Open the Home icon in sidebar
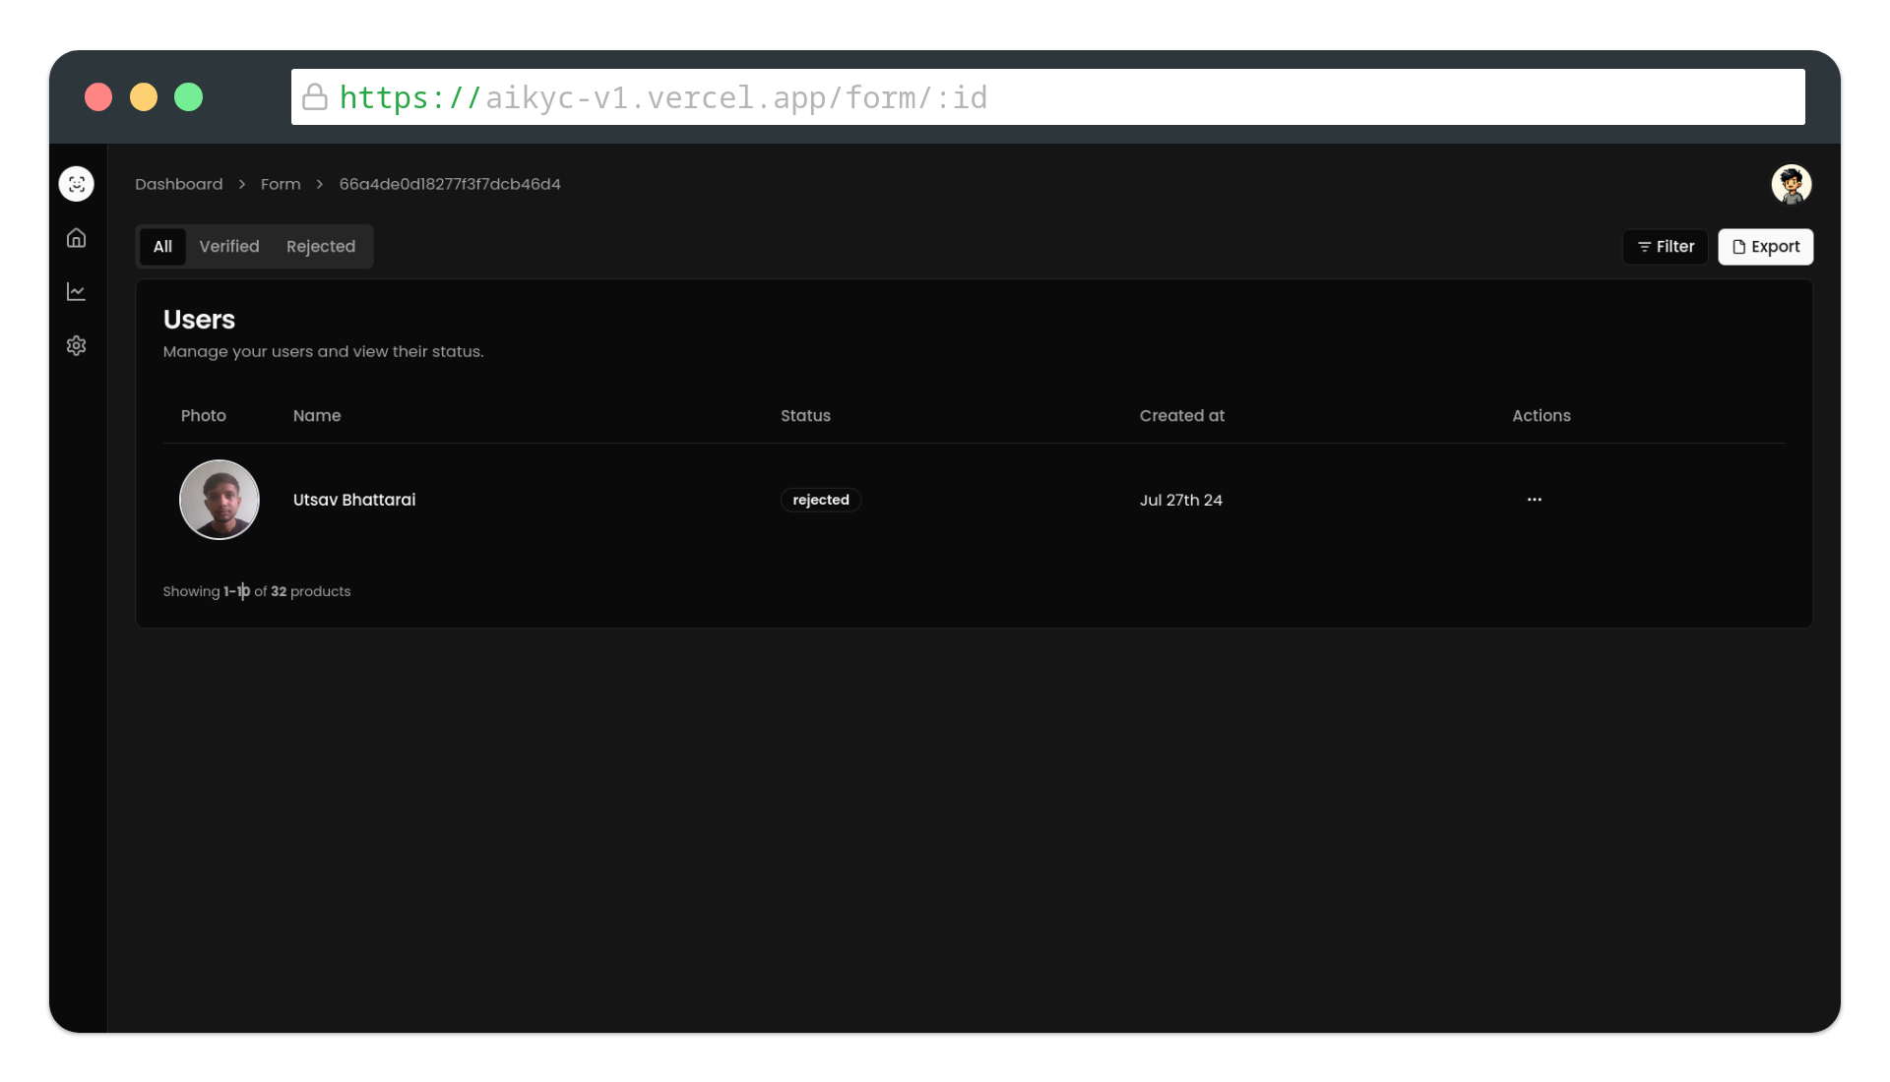1890x1082 pixels. point(76,238)
